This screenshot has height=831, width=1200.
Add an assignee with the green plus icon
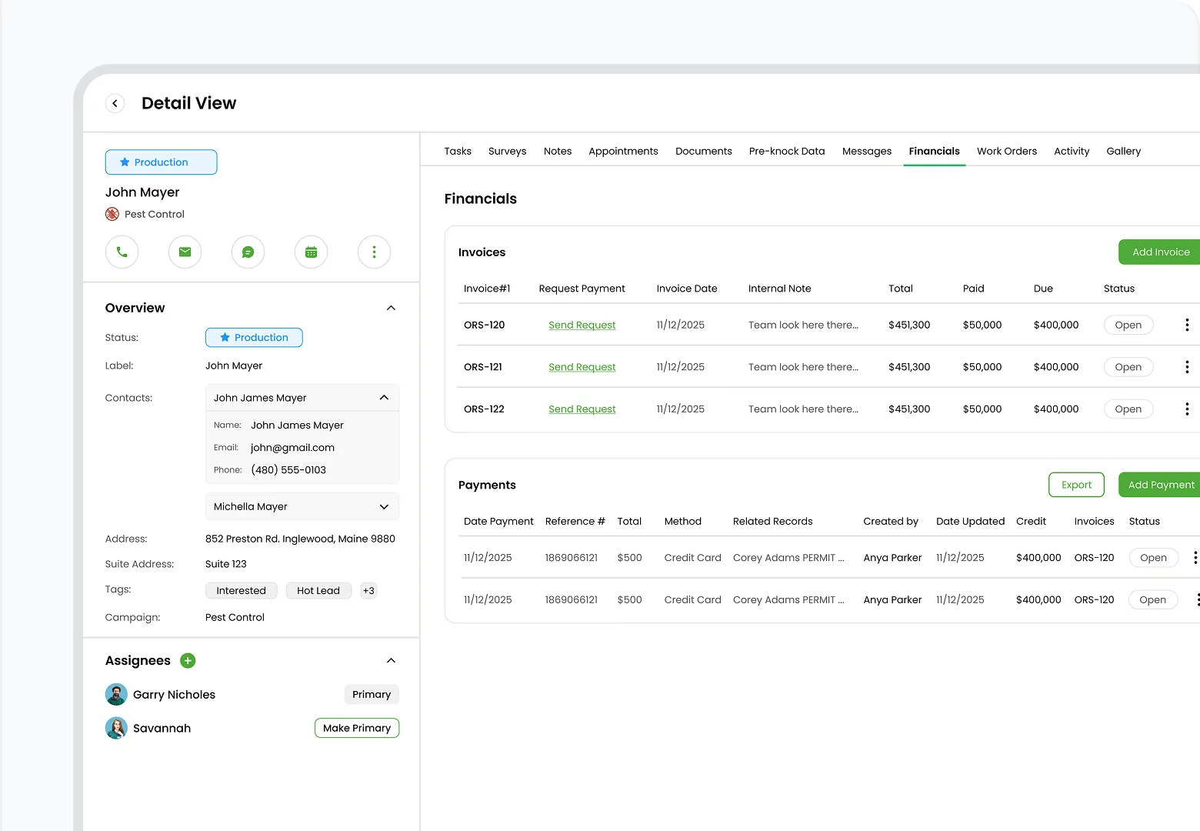pos(188,660)
